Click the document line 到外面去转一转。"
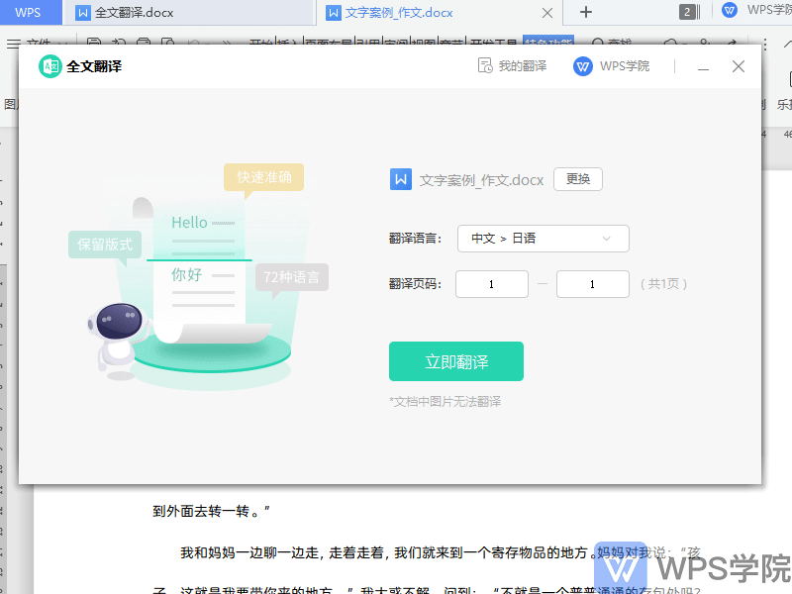This screenshot has width=792, height=594. (211, 511)
